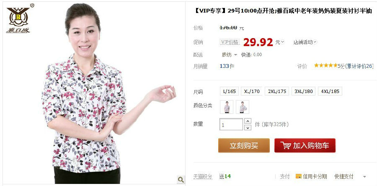377x186 pixels.
Task: Decrease quantity with down stepper arrow
Action: (248, 128)
